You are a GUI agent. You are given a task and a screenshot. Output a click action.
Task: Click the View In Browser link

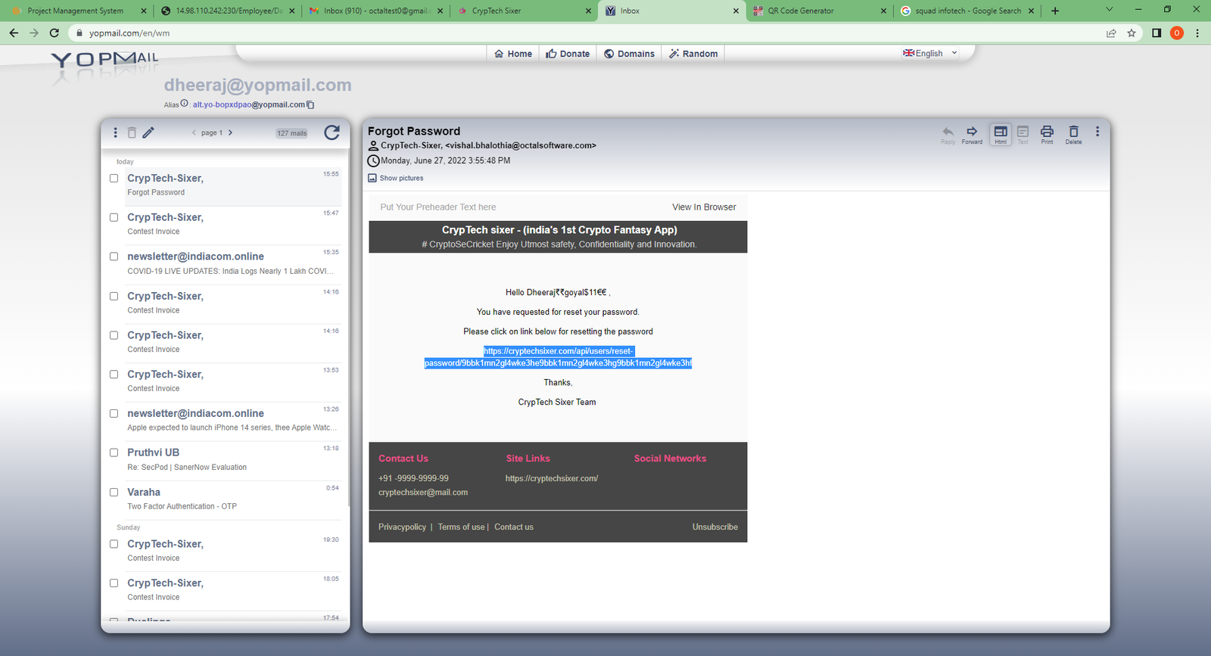(704, 207)
